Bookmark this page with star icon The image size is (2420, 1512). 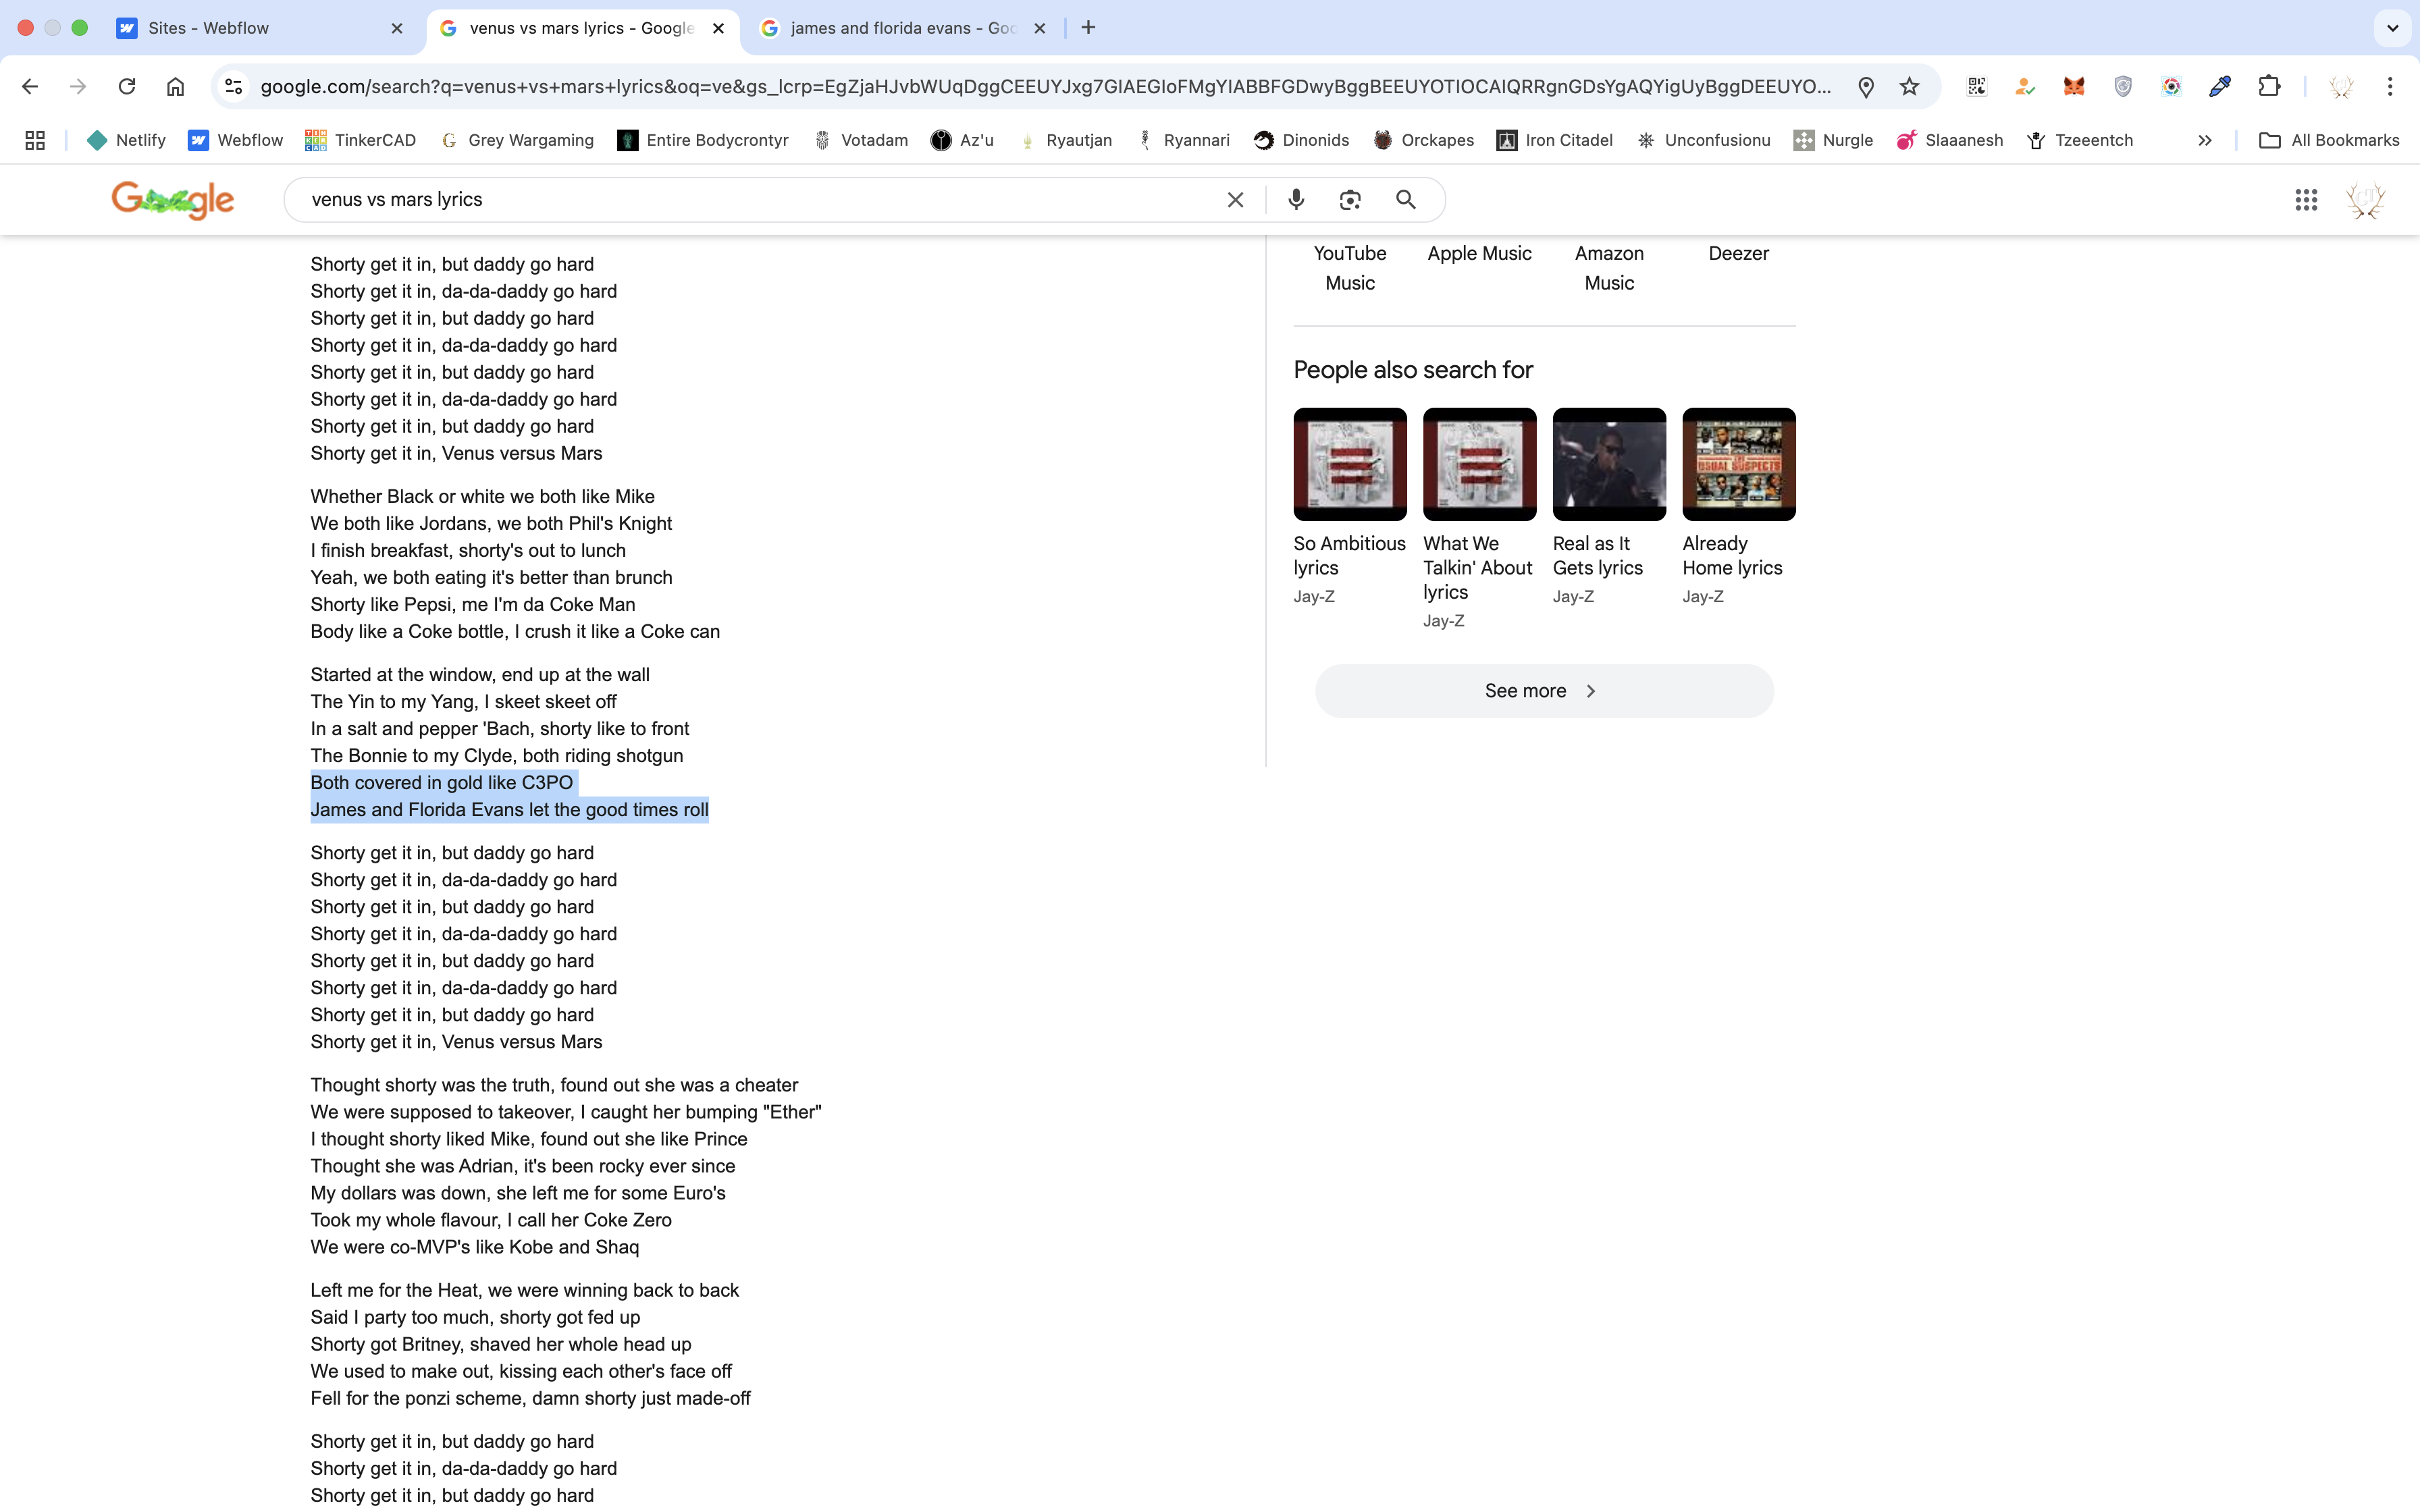point(1909,87)
